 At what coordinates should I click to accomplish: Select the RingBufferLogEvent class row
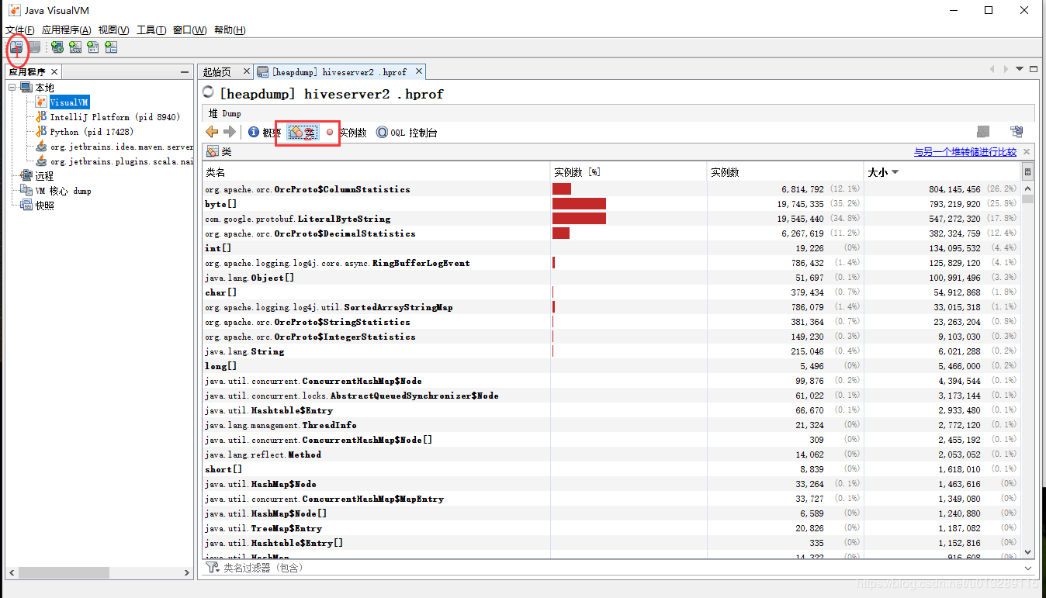pos(611,263)
